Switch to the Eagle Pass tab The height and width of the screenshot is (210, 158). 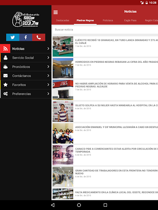(x=130, y=21)
